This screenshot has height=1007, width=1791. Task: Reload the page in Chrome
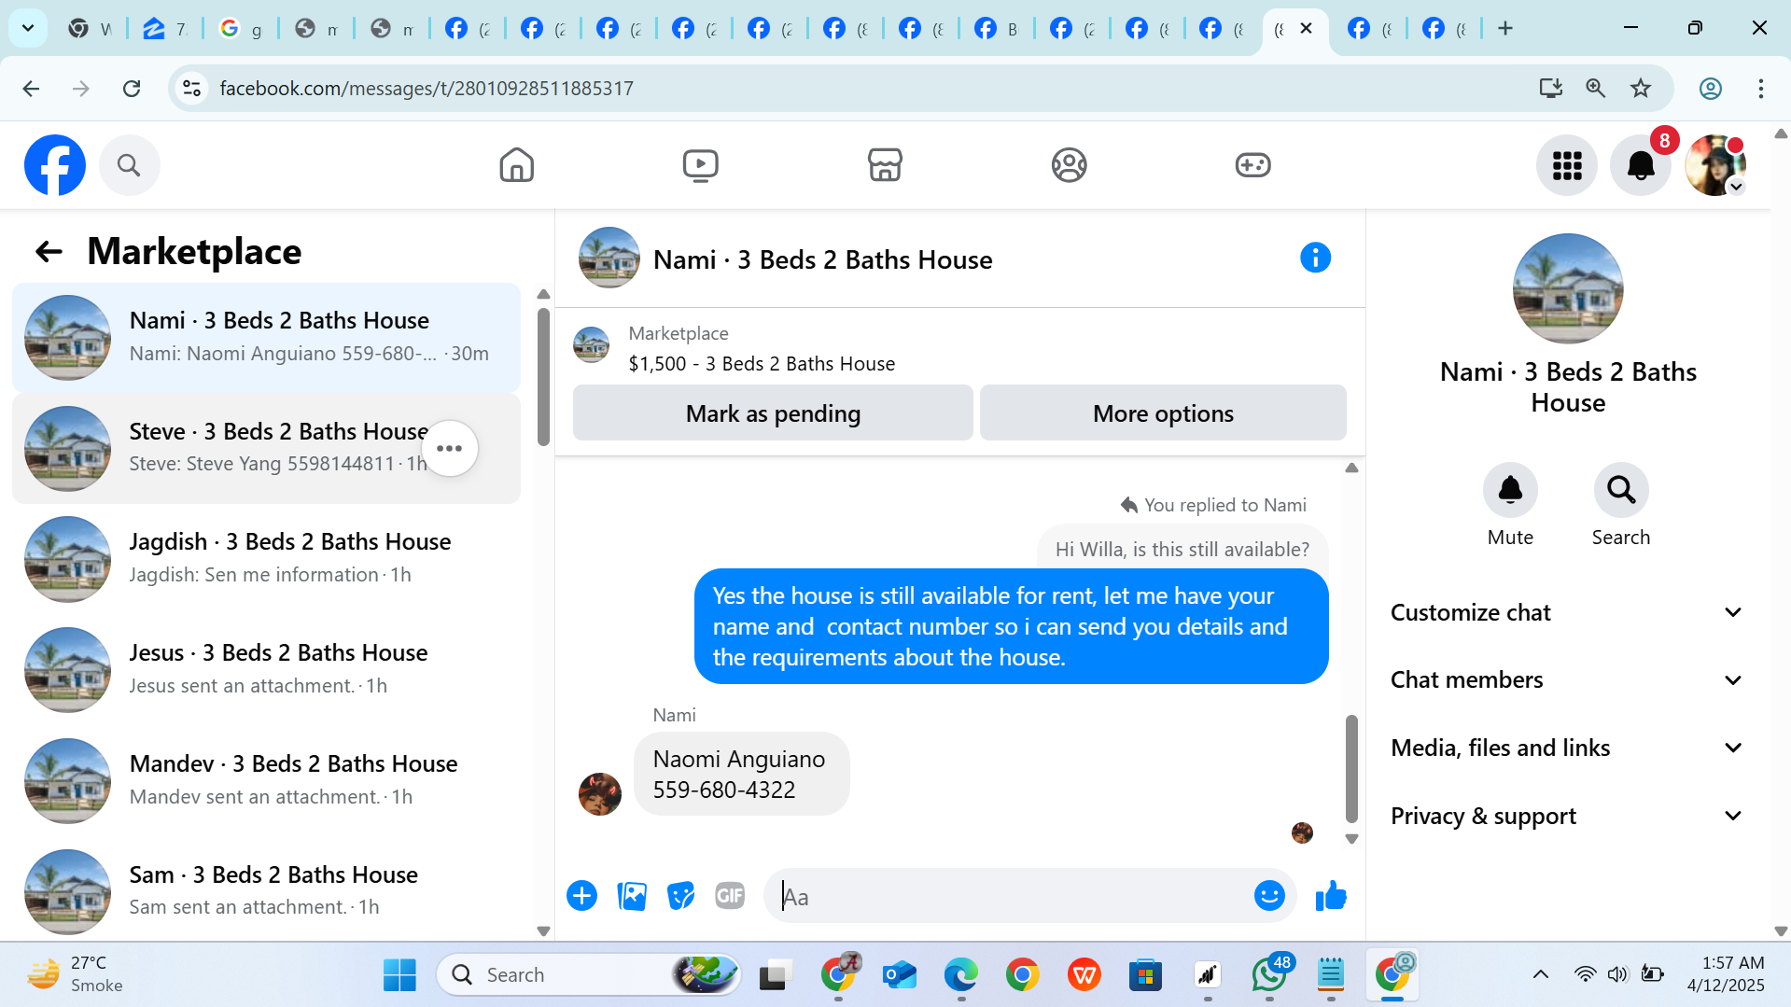click(132, 89)
